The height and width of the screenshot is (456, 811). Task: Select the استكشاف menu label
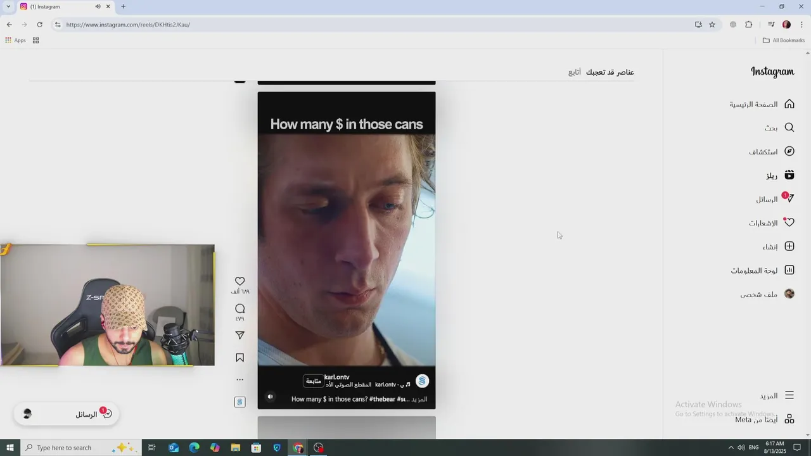pos(763,152)
